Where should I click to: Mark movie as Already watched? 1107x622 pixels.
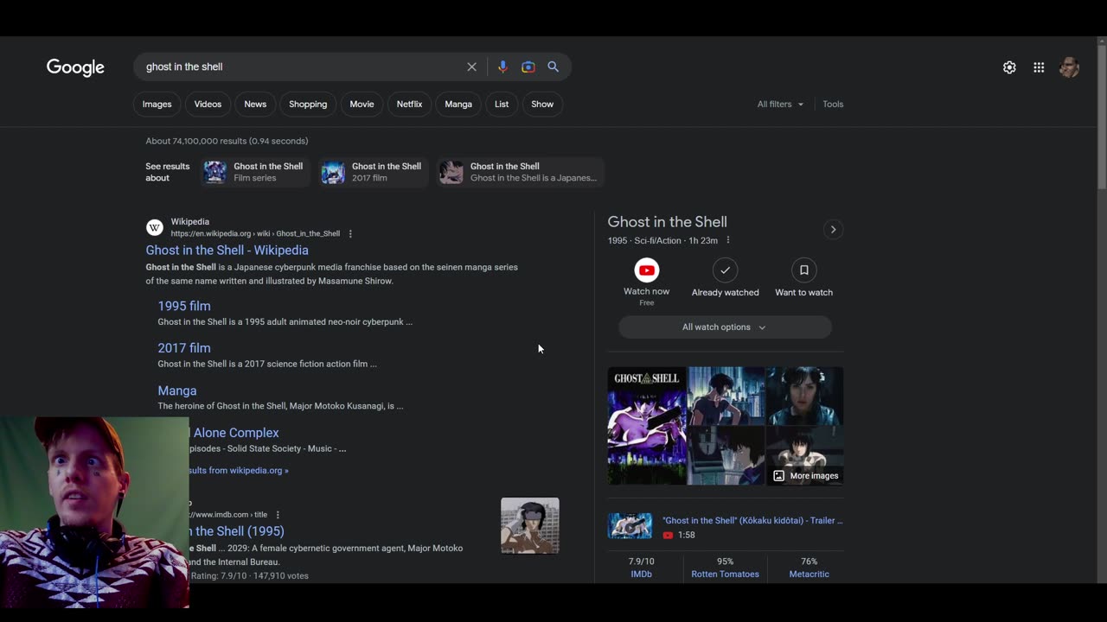tap(725, 270)
